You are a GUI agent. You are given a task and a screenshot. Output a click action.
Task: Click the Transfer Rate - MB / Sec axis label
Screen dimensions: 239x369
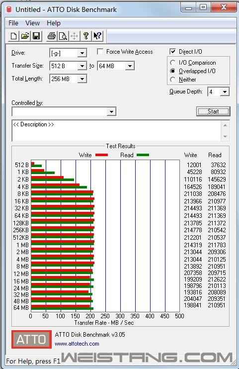pos(104,323)
